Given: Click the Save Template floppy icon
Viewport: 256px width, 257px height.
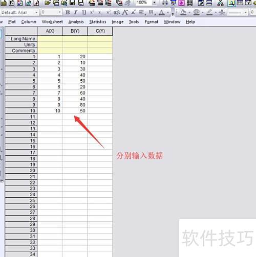Looking at the screenshot, I should tap(80, 3).
